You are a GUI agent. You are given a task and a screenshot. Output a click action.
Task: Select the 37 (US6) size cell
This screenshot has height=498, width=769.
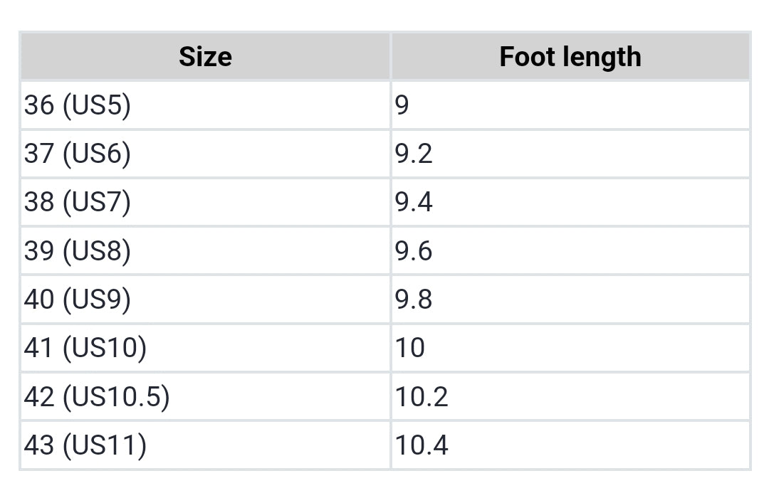point(78,154)
